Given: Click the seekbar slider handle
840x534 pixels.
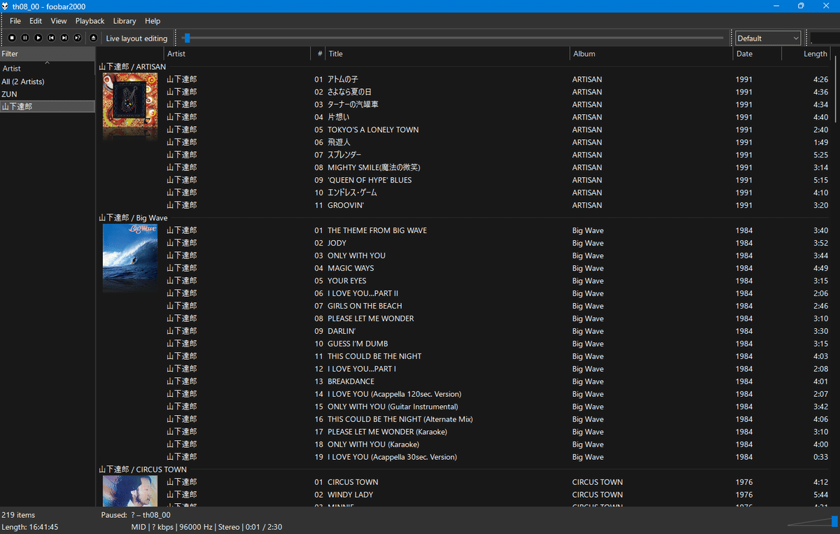Looking at the screenshot, I should [x=187, y=38].
